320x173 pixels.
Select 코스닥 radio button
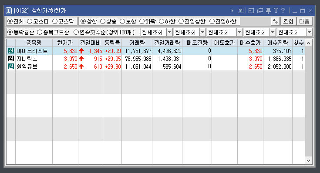pyautogui.click(x=55, y=21)
